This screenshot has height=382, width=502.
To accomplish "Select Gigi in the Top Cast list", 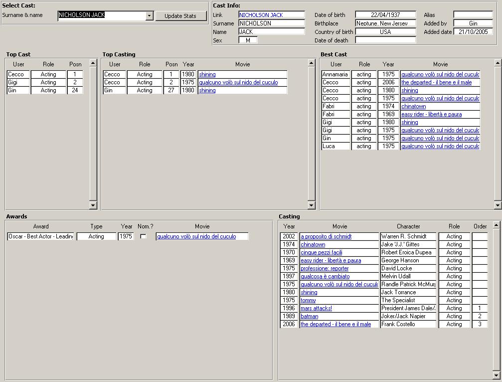I will pyautogui.click(x=18, y=82).
